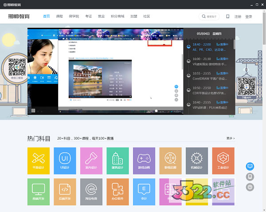
Task: Open the 'CDR平面设计免费VIP体...' course title
Action: pyautogui.click(x=209, y=93)
